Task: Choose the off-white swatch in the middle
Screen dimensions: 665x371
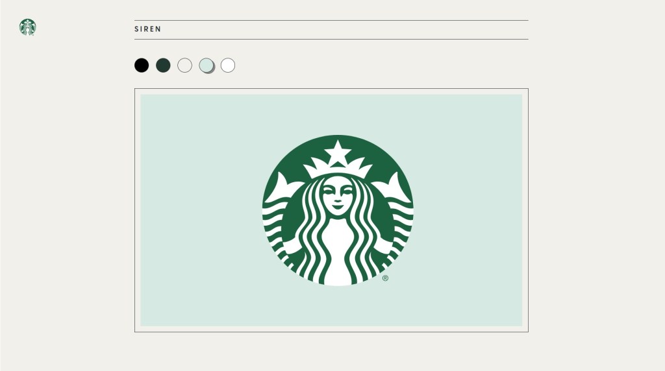Action: point(184,66)
